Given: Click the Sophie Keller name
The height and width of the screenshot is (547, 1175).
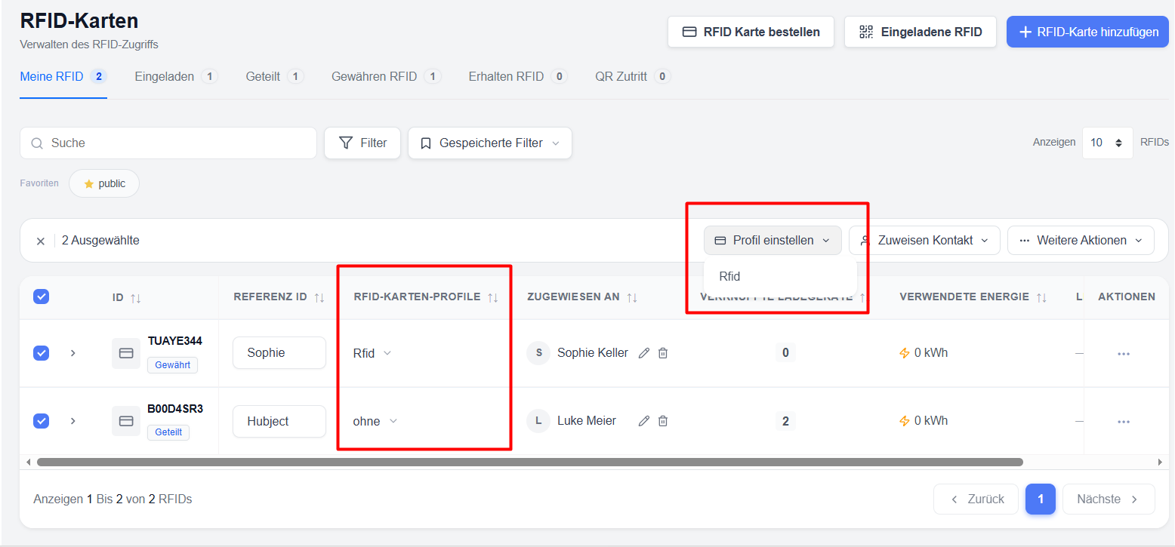Looking at the screenshot, I should 593,353.
